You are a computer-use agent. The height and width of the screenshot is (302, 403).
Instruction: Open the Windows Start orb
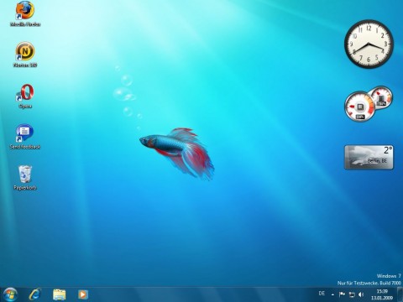(x=10, y=294)
